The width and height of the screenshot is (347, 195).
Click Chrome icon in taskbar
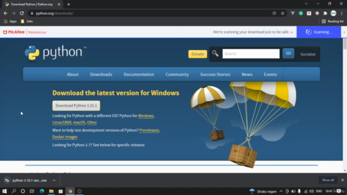tap(70, 191)
